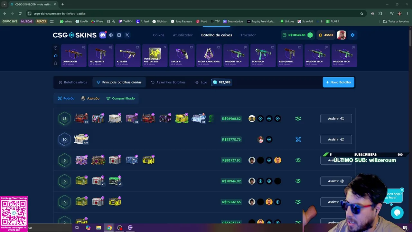Open settings gear in site header

[x=352, y=35]
